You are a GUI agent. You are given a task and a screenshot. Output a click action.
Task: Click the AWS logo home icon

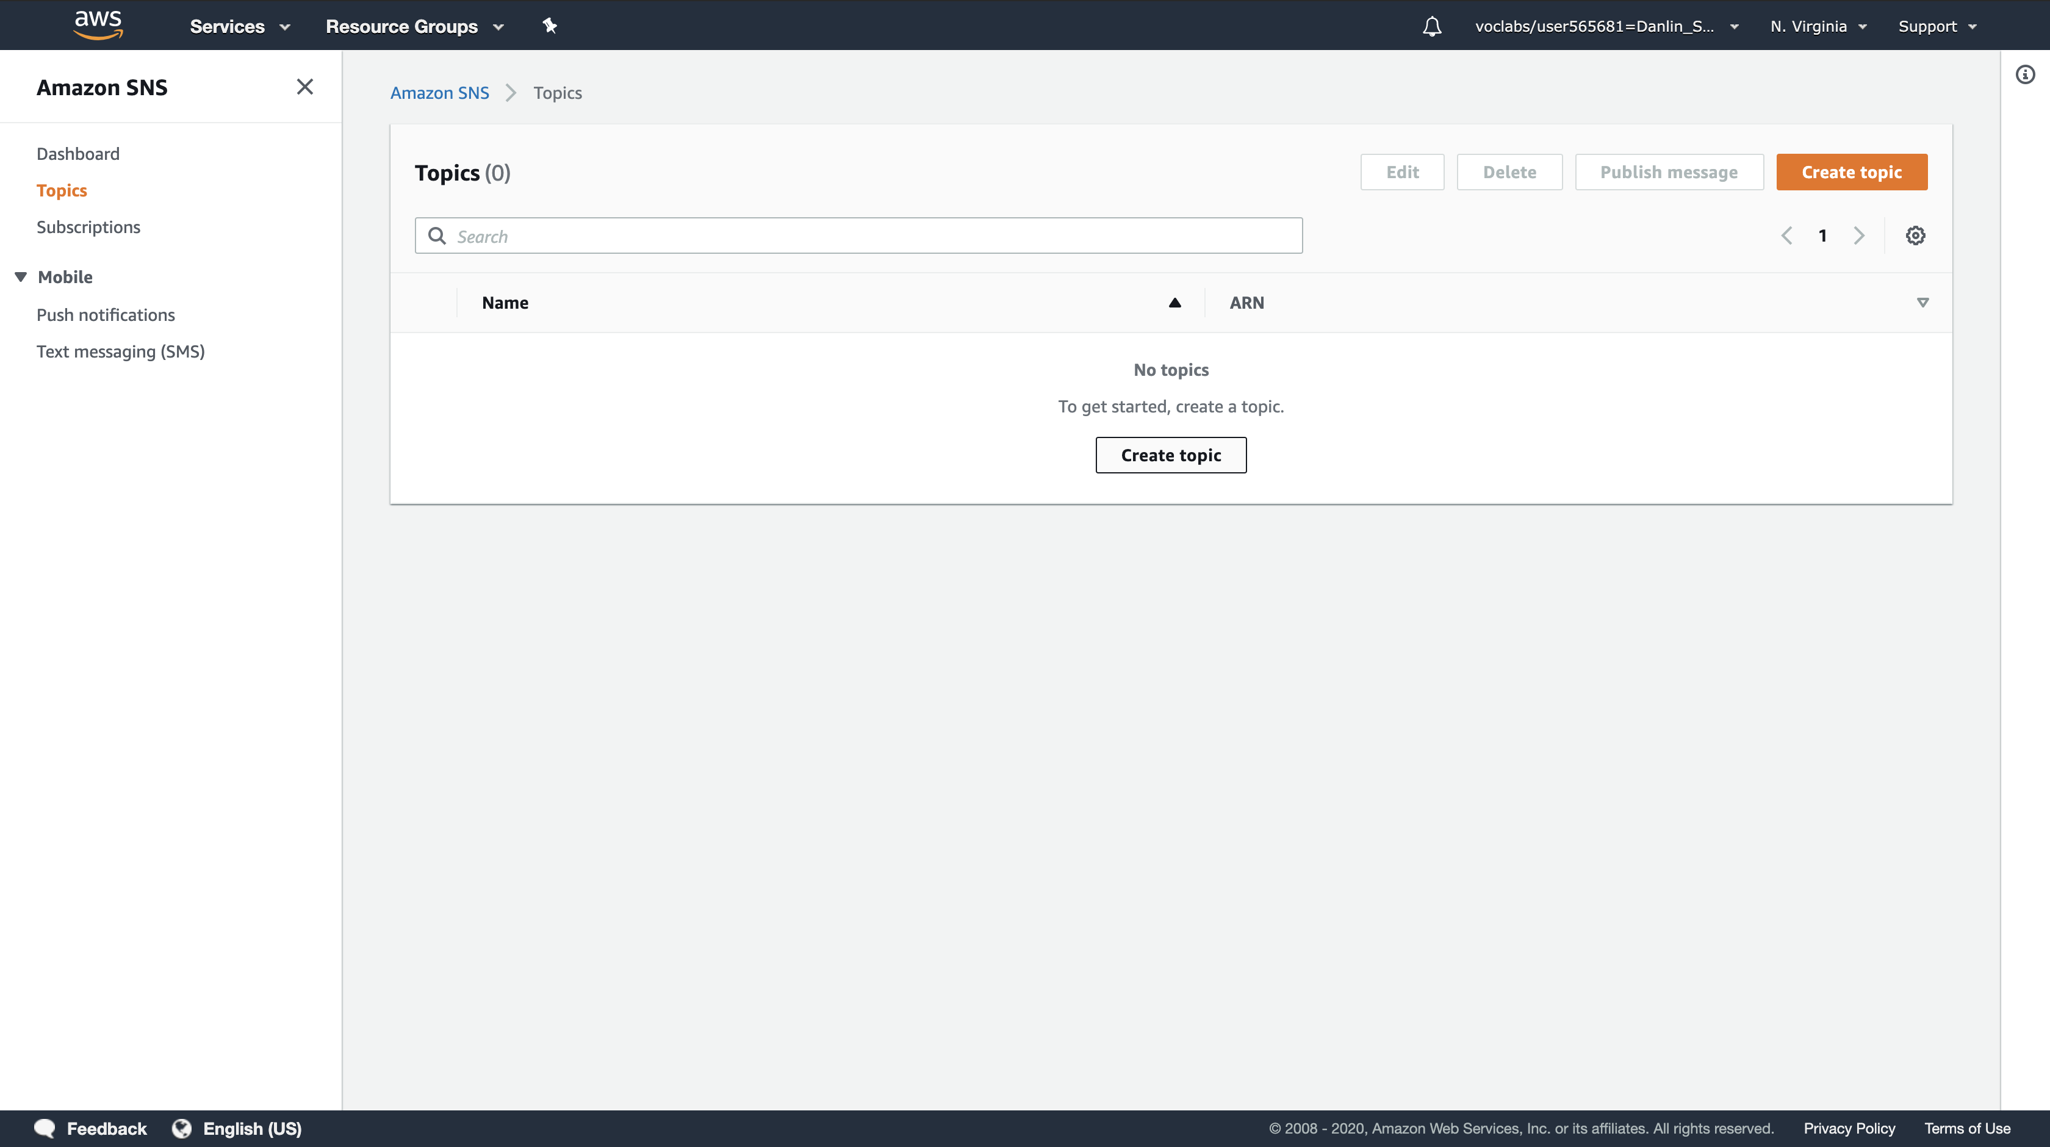pyautogui.click(x=98, y=24)
